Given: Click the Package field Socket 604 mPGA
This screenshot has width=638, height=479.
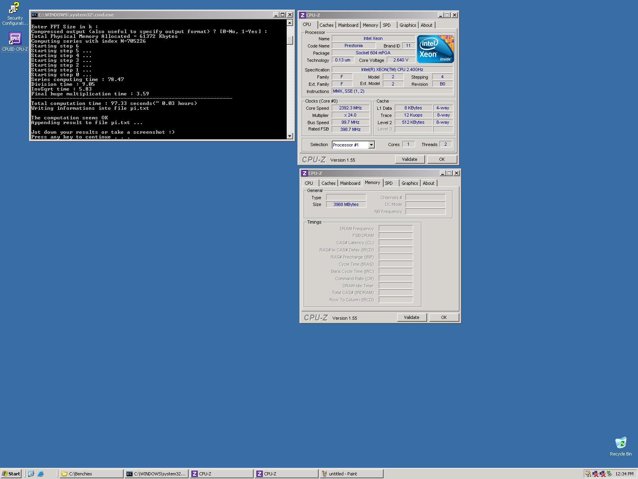Looking at the screenshot, I should [373, 53].
